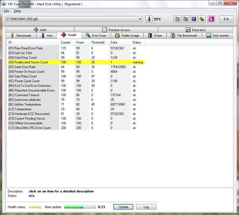Copy screenshot to clipboard toolbar icon
239x215 pixels.
point(185,19)
